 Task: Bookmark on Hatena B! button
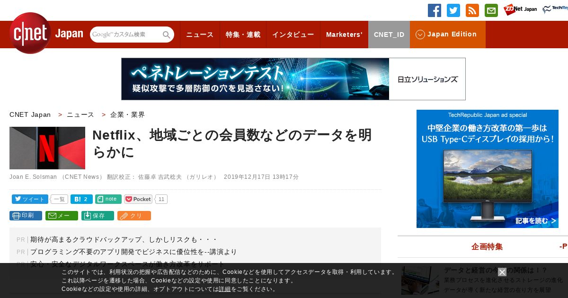pos(81,199)
